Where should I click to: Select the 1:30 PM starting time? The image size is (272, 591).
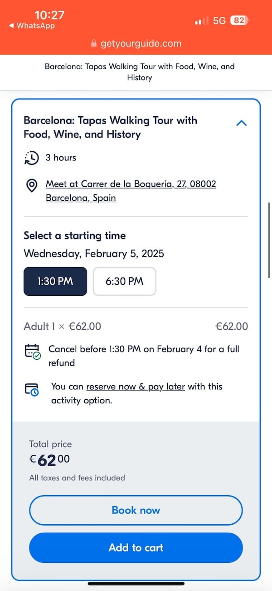[x=55, y=281]
